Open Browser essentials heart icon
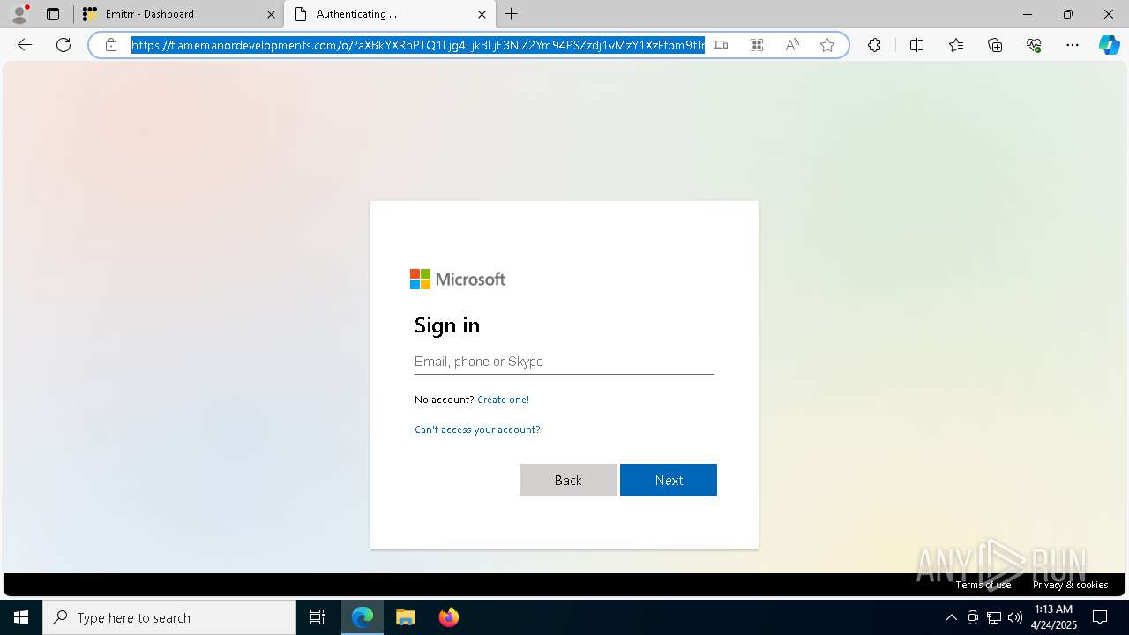The height and width of the screenshot is (635, 1129). [1034, 45]
